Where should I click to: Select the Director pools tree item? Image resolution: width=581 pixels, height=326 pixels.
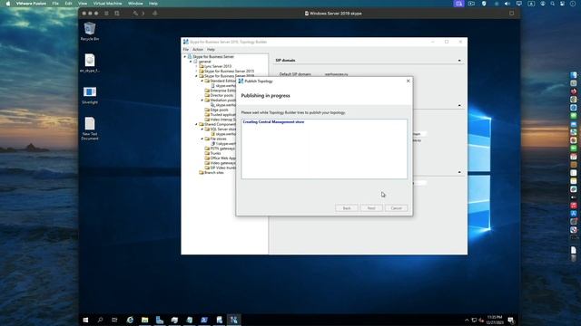[222, 95]
